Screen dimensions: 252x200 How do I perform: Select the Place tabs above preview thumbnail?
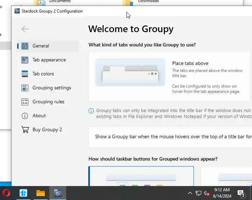[130, 72]
